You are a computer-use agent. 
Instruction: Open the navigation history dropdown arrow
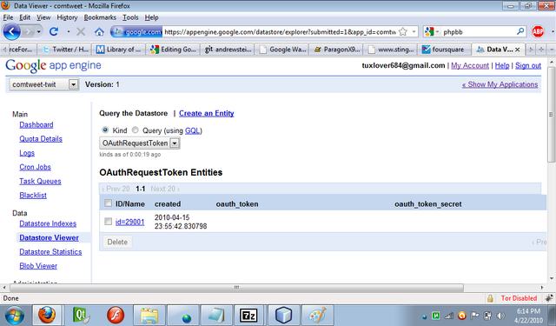click(x=38, y=32)
